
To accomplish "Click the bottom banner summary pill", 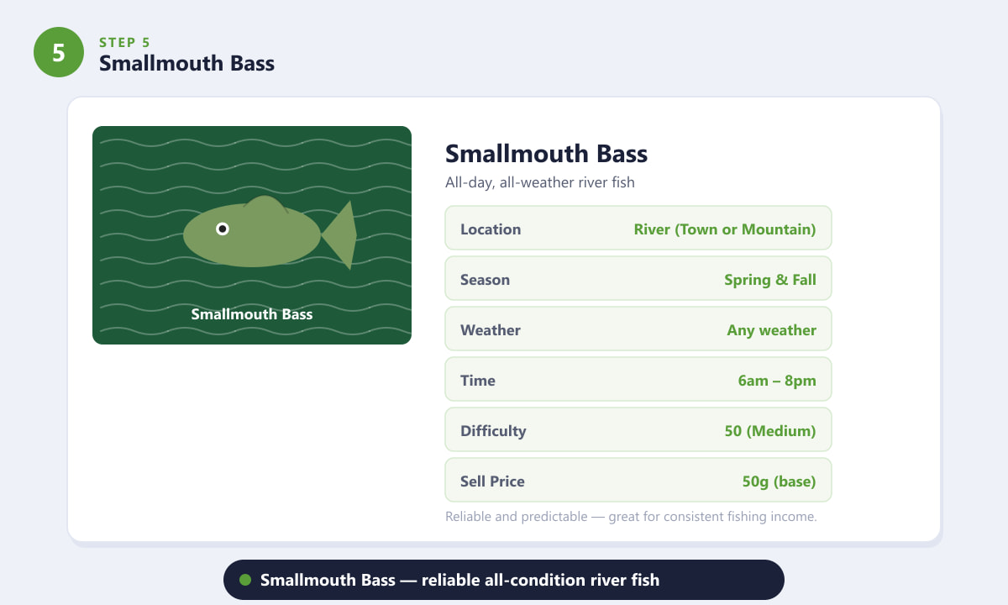I will (504, 580).
